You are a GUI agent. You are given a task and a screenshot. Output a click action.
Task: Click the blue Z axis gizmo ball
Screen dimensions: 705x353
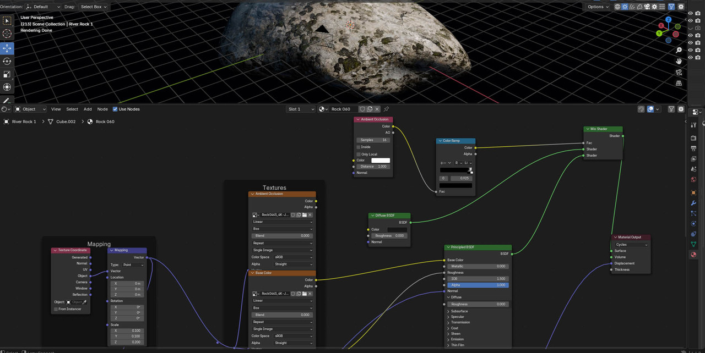pos(668,20)
